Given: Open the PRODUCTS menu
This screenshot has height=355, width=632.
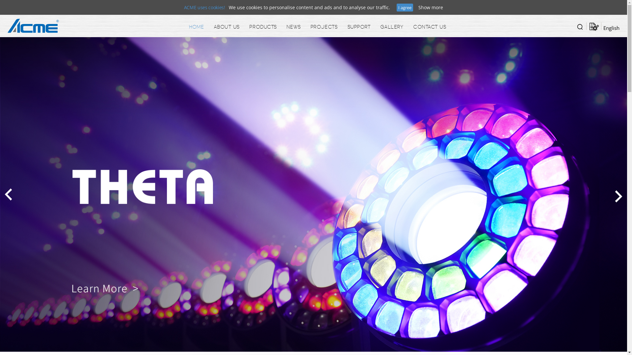Looking at the screenshot, I should click(263, 27).
